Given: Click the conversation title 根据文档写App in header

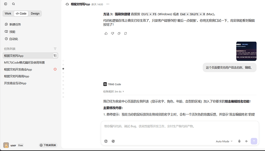Looking at the screenshot, I should pos(80,4).
